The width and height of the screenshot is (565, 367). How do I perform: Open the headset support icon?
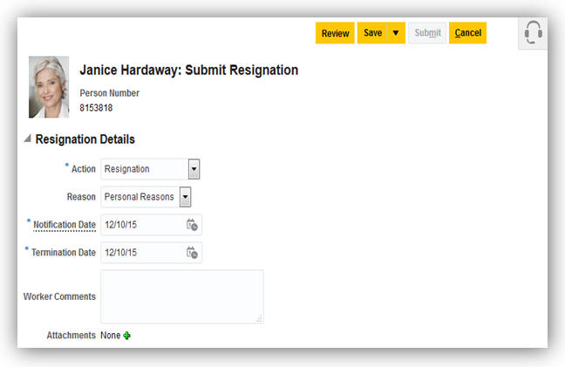click(534, 32)
